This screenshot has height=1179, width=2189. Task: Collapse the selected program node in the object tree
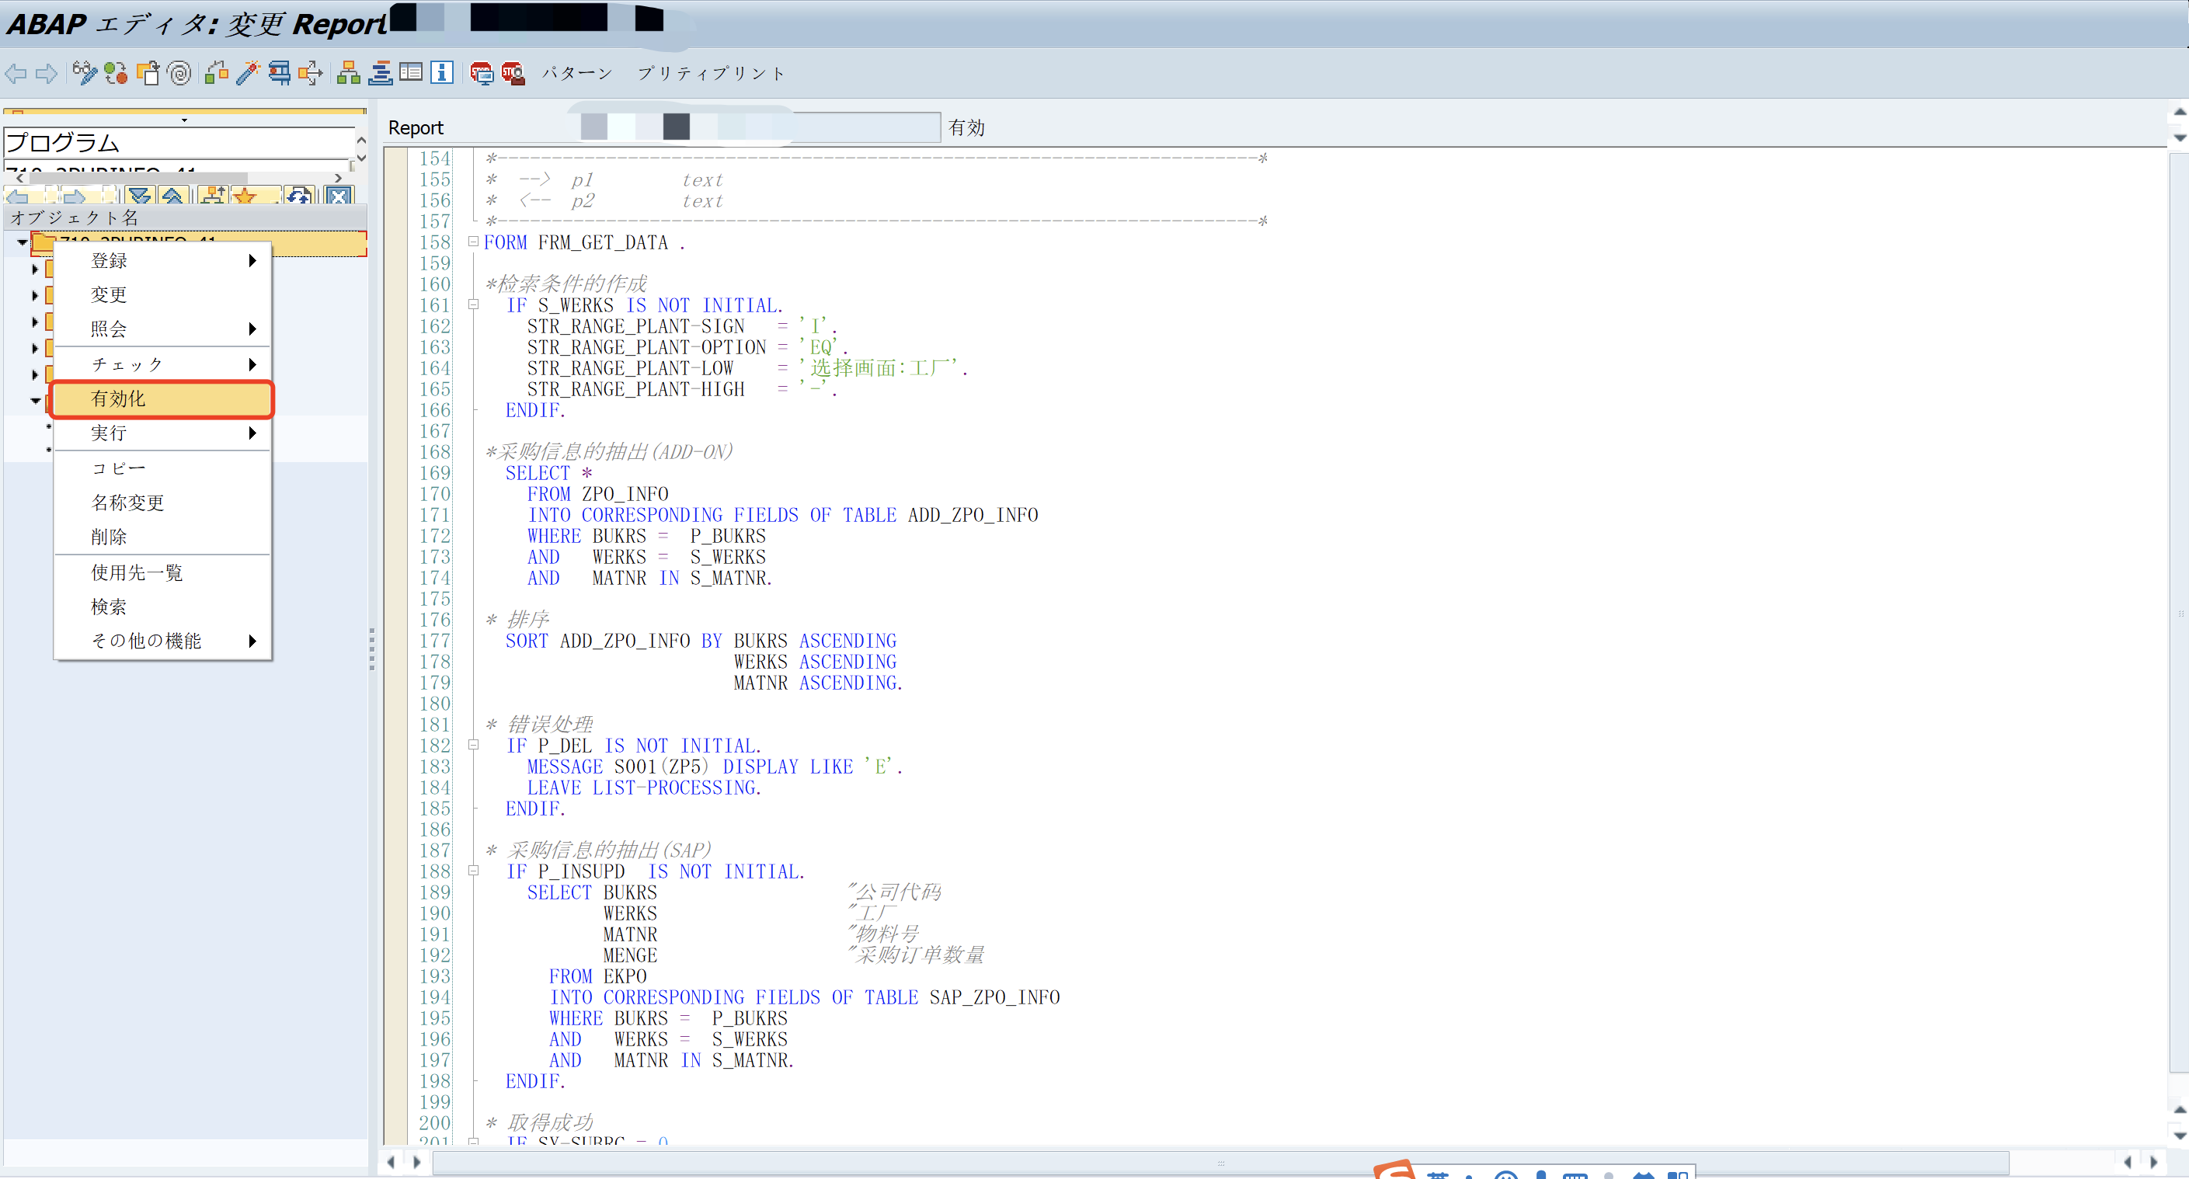22,242
